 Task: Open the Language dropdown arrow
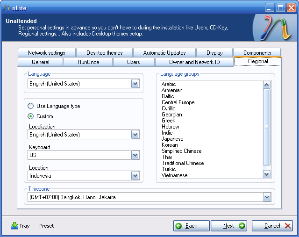pos(135,84)
